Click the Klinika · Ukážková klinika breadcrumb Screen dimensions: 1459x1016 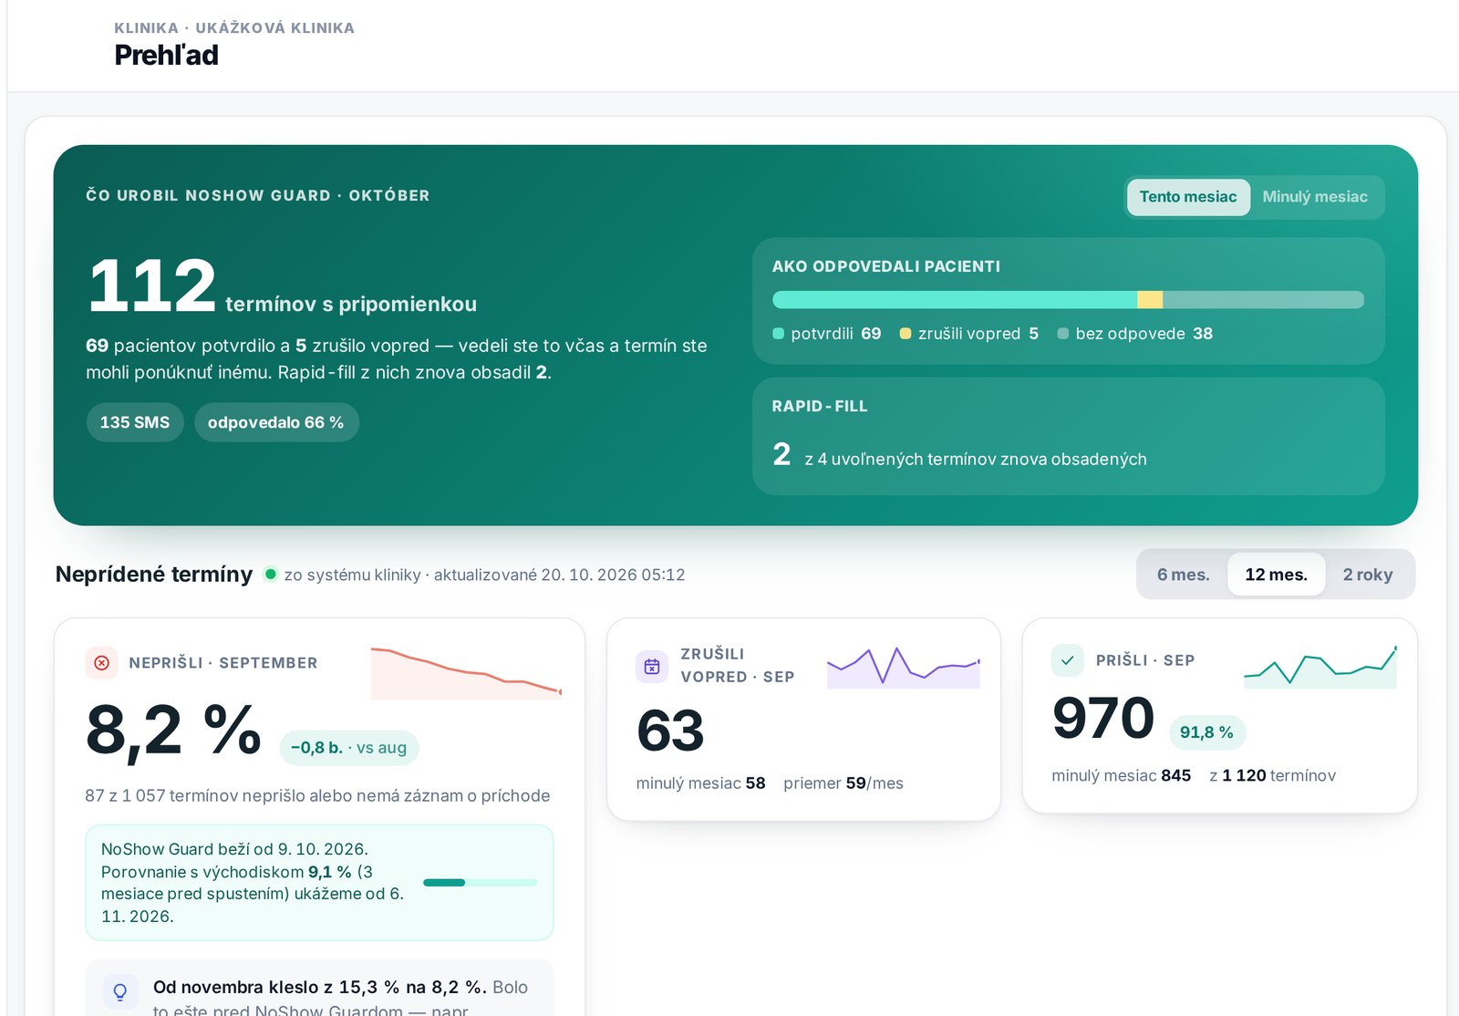[234, 28]
